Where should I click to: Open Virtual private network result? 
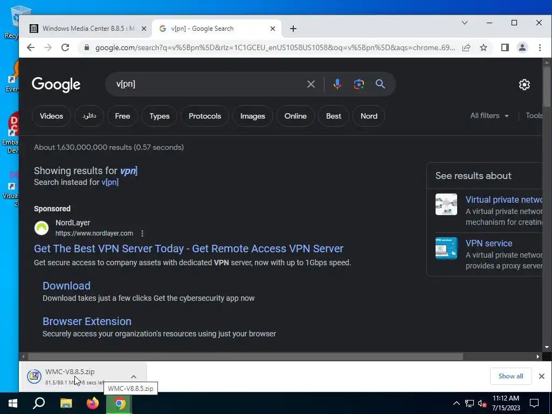[503, 199]
